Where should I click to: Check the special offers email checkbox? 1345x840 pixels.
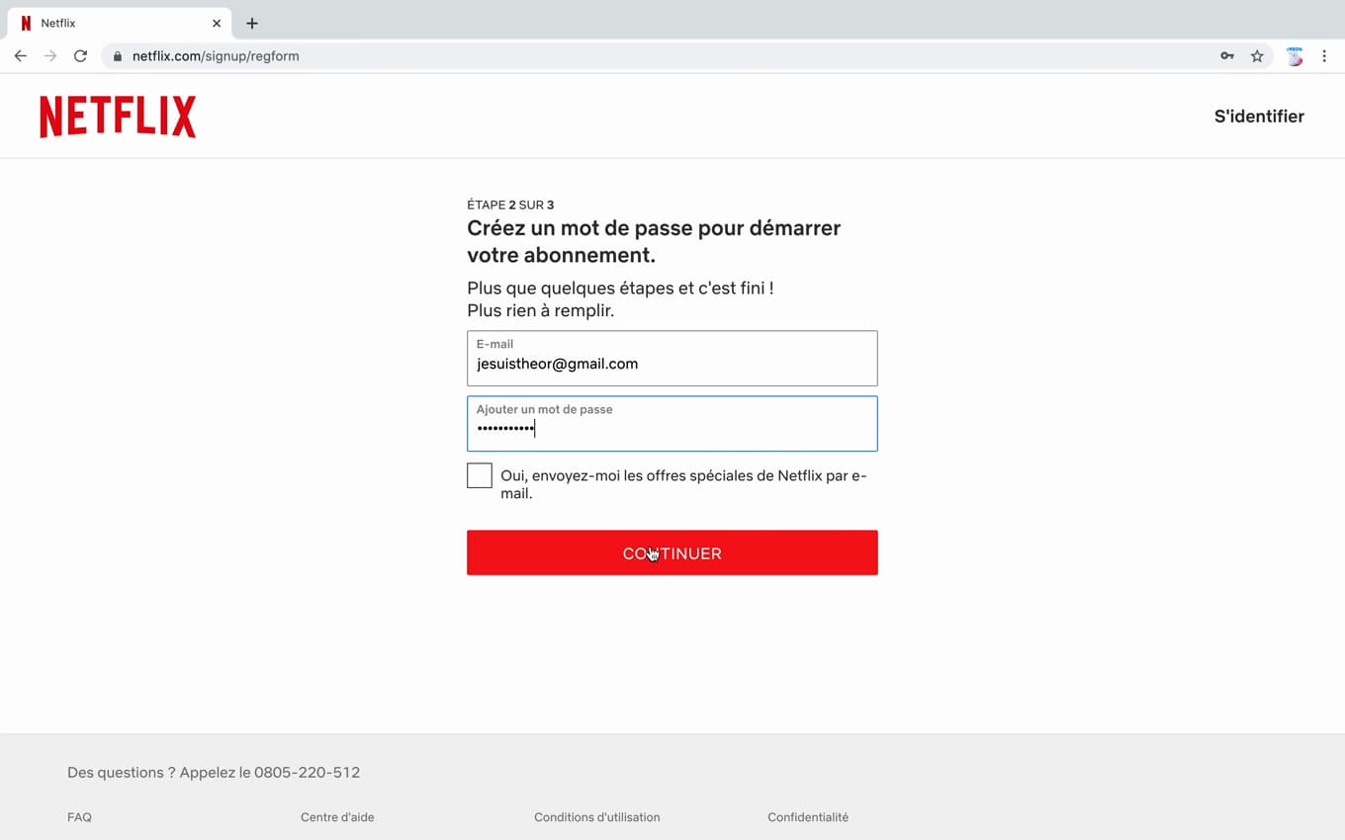[480, 475]
